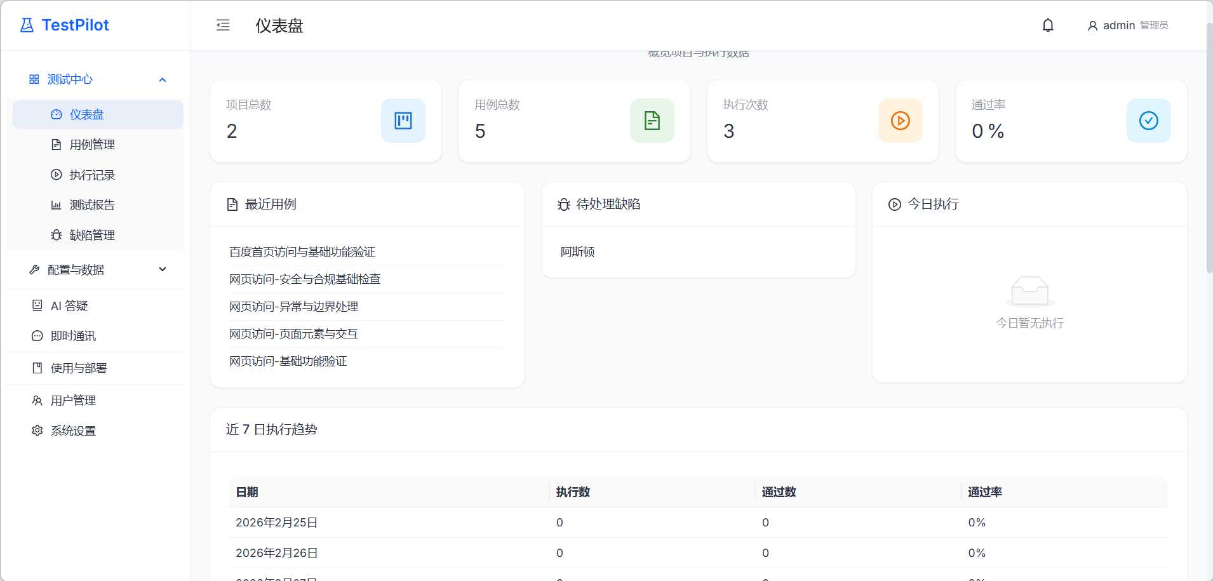Open the AI 答疑 page
1213x581 pixels.
click(69, 306)
